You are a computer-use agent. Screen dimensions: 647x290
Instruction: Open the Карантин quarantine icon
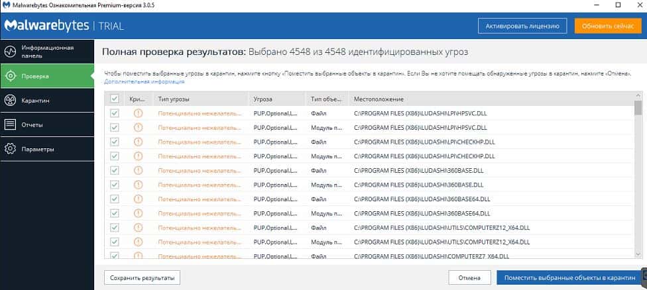pos(11,101)
